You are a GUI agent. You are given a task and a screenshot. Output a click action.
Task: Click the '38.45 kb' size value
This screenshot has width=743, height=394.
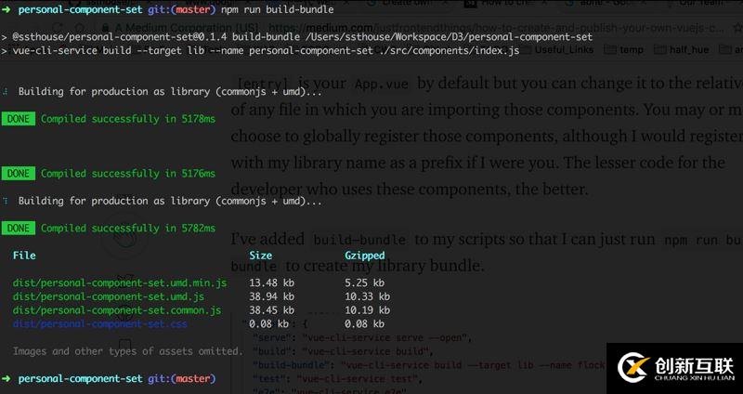(272, 310)
